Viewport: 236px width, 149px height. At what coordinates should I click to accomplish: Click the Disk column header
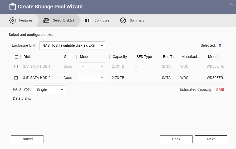[x=27, y=57]
